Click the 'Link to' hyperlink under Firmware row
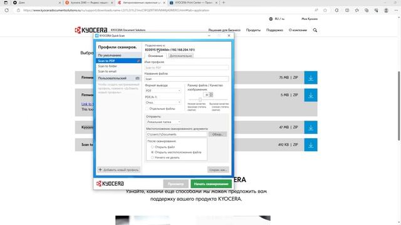401x225 pixels. 87,104
